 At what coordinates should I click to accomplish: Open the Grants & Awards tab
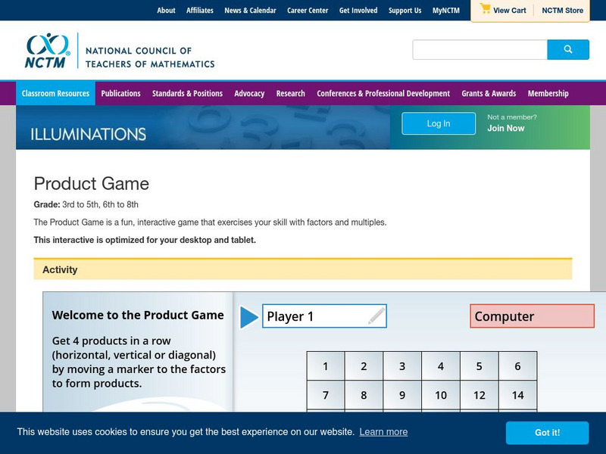tap(489, 93)
